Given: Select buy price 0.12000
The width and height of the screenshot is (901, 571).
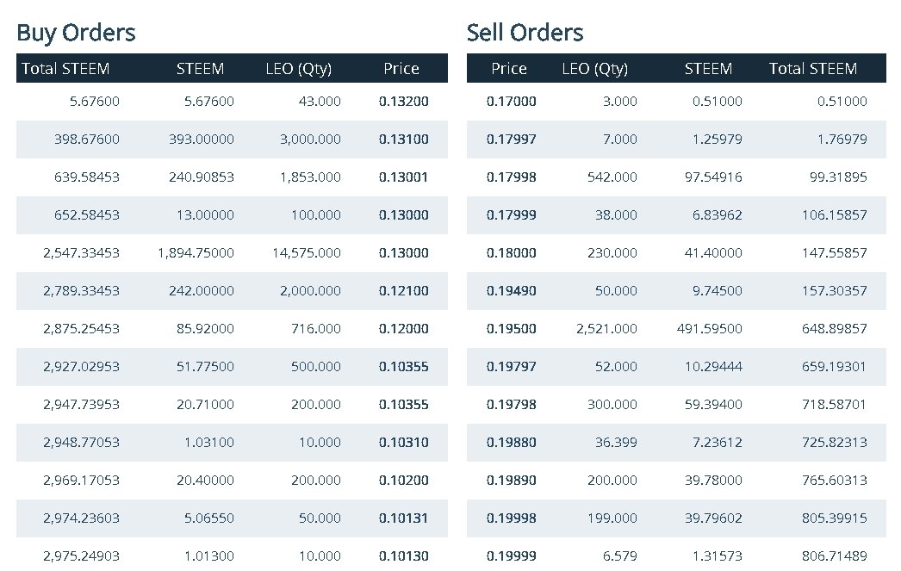Looking at the screenshot, I should 403,329.
